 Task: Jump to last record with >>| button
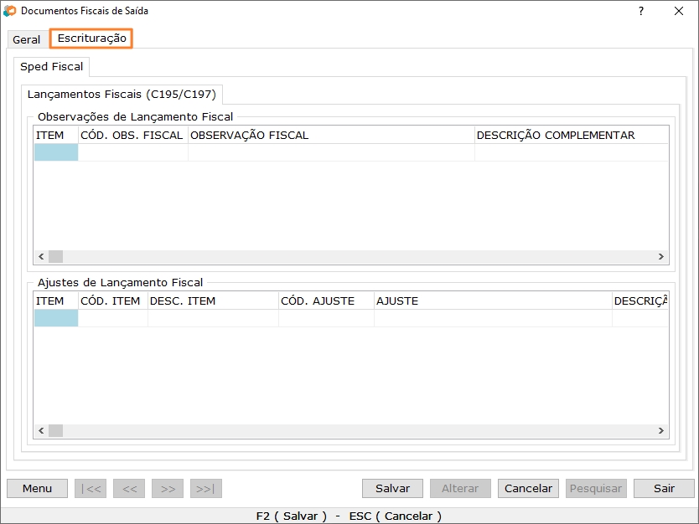pos(206,489)
